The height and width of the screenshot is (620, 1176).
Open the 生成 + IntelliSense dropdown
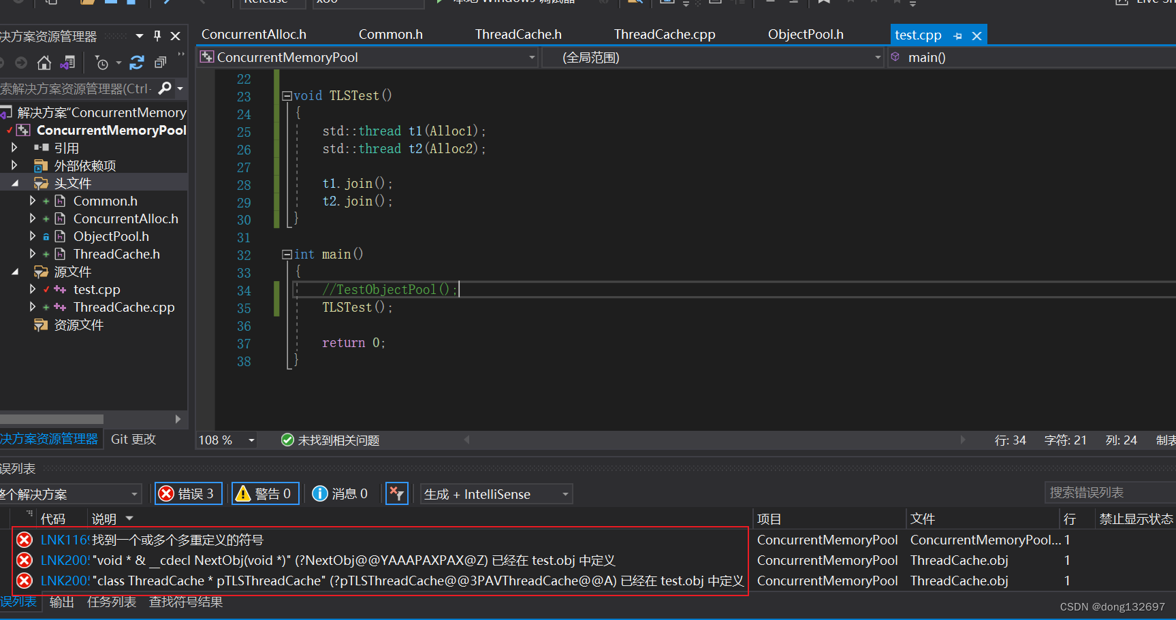click(496, 494)
